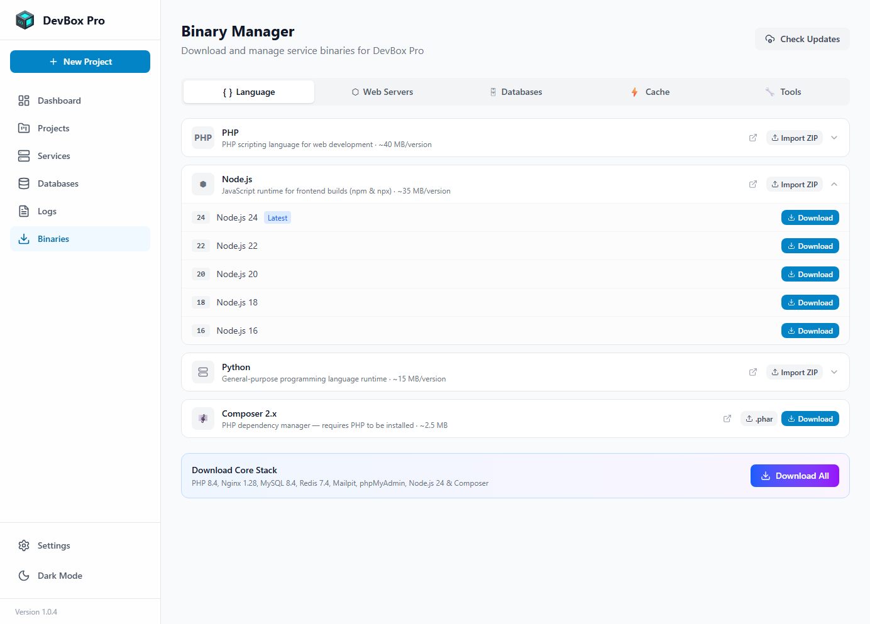Open the PHP external link icon
Viewport: 870px width, 624px height.
point(752,138)
